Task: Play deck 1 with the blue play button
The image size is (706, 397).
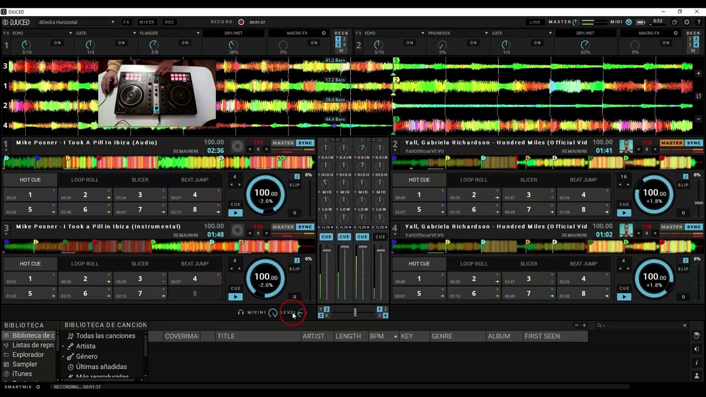Action: click(x=236, y=213)
